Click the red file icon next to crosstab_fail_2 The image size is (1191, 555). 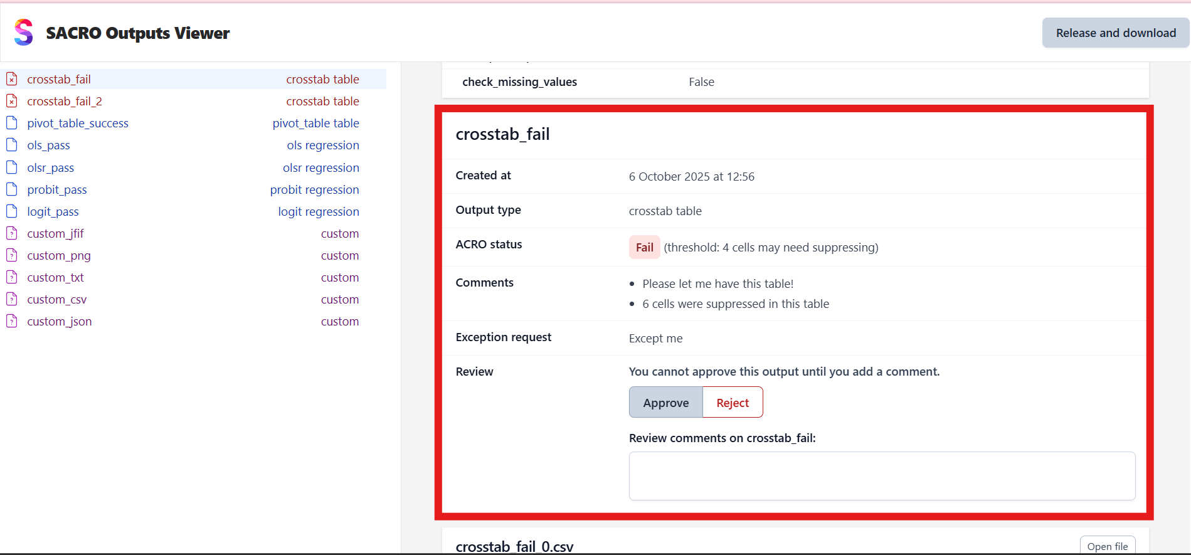[12, 101]
